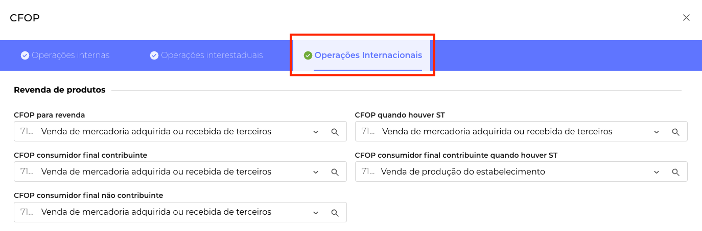Switch to Operações interestaduais tab
Screen dimensions: 702x231
[x=212, y=55]
